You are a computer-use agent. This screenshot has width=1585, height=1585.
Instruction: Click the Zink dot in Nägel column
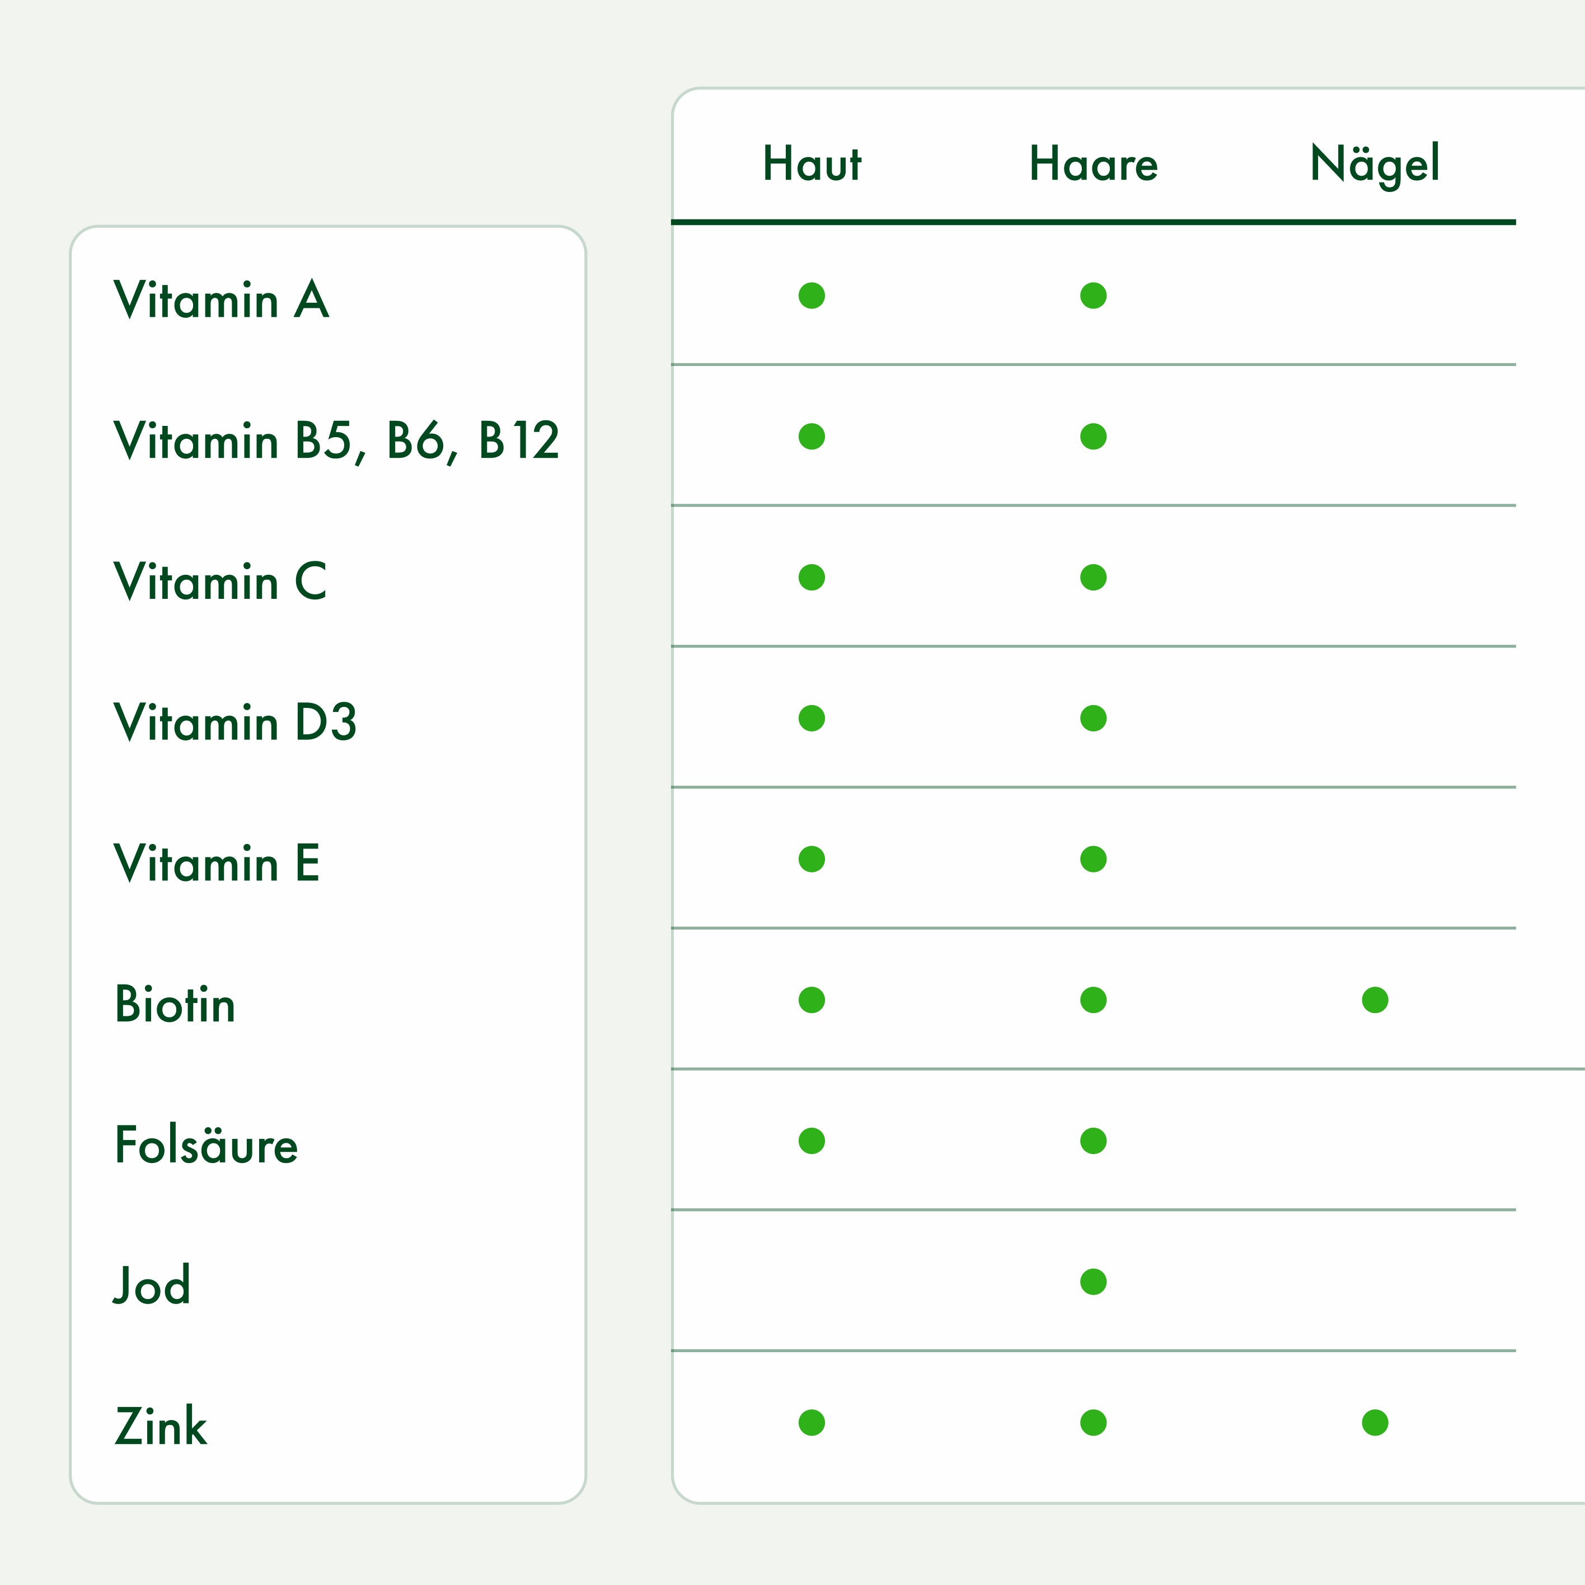pos(1375,1423)
